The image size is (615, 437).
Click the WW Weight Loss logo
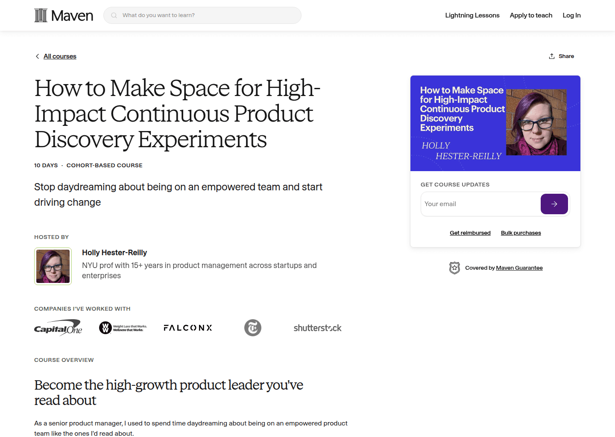coord(123,328)
